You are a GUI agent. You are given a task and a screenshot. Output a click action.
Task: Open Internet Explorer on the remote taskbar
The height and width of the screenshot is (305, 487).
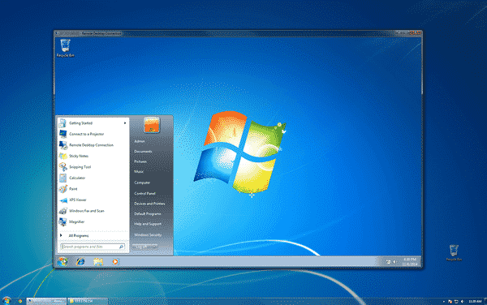[x=80, y=261]
